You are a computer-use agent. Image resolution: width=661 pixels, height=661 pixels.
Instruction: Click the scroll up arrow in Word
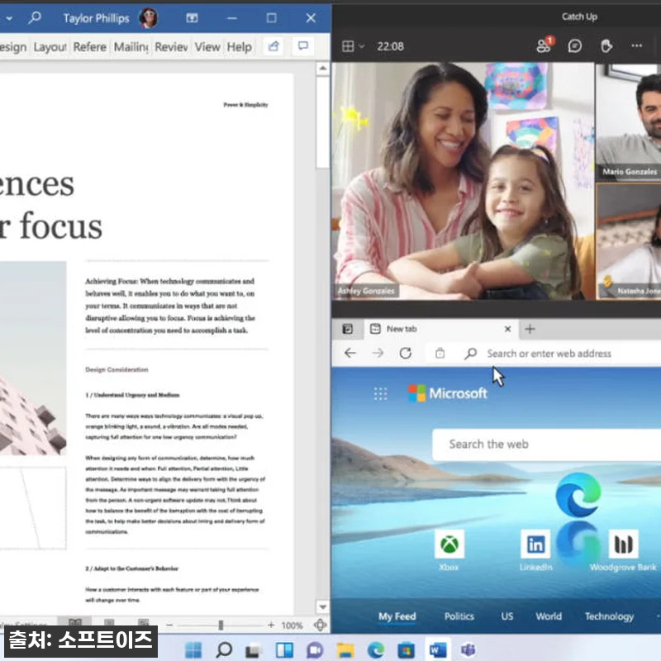[x=322, y=69]
